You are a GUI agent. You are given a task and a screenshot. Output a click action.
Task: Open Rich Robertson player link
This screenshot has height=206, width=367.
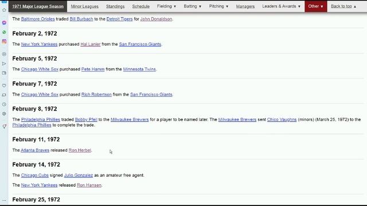click(96, 94)
